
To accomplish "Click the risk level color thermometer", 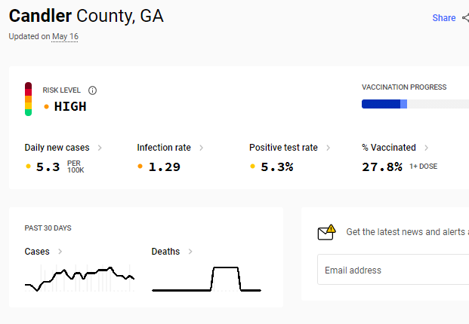I will pyautogui.click(x=28, y=99).
